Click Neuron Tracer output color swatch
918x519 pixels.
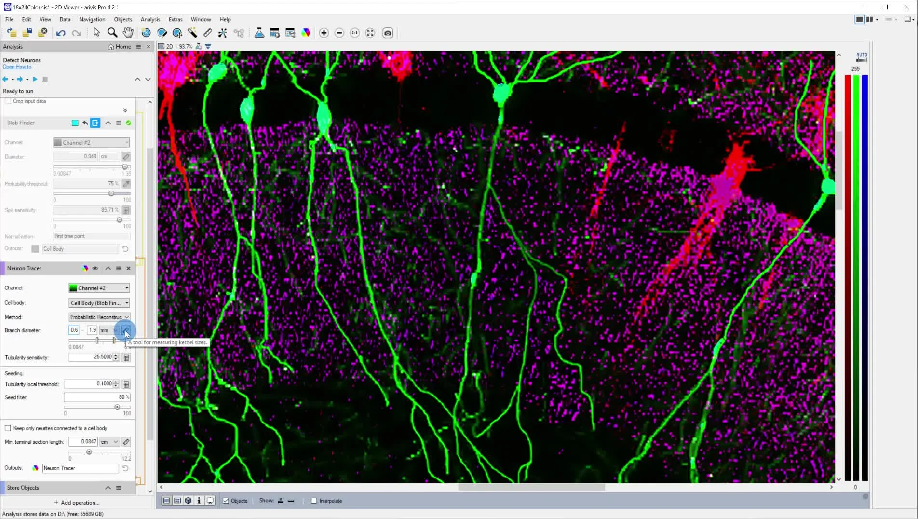[35, 468]
